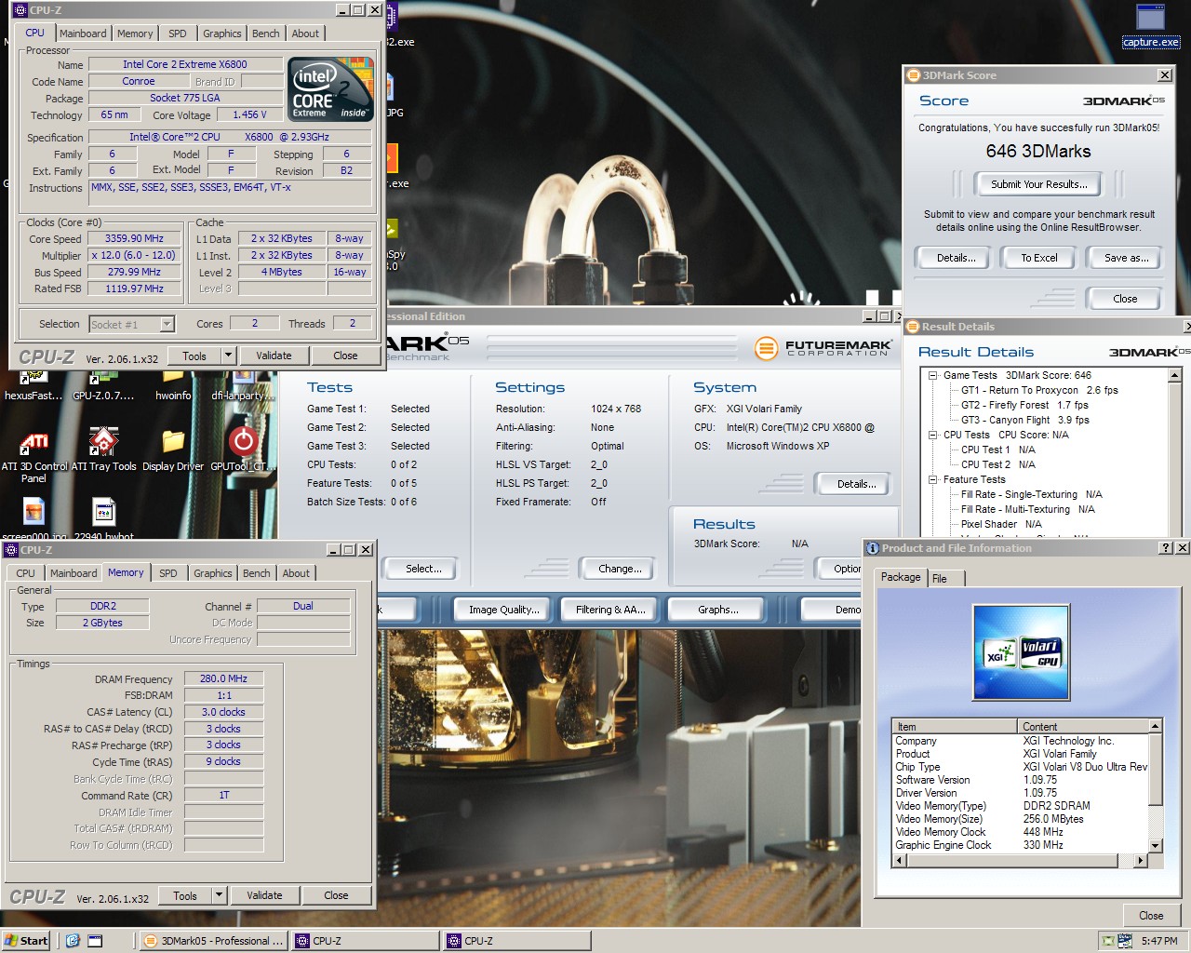Click the down arrow of Product Information list scrollbar
This screenshot has height=953, width=1191.
[x=1156, y=846]
